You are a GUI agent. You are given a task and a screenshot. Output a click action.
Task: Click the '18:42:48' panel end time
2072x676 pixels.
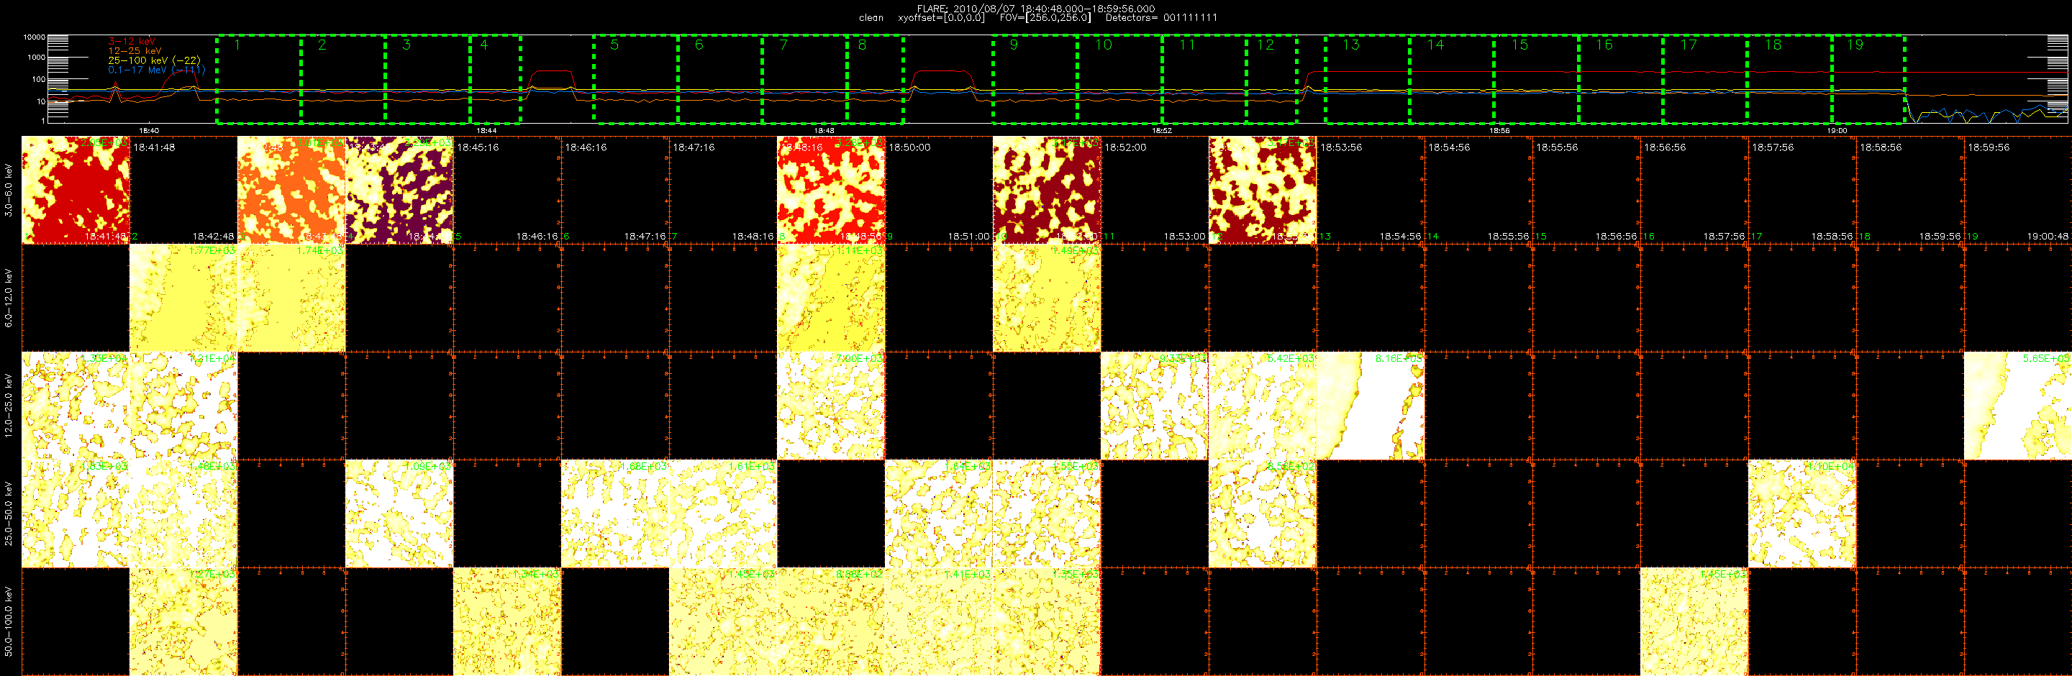(x=213, y=237)
